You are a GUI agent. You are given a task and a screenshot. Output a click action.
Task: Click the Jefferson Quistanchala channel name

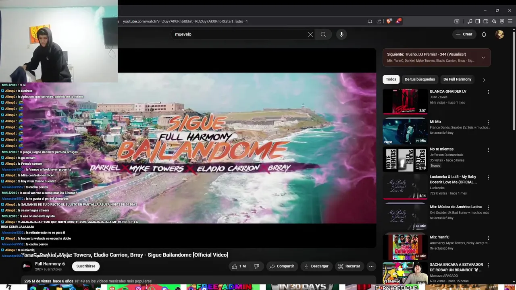pyautogui.click(x=447, y=155)
